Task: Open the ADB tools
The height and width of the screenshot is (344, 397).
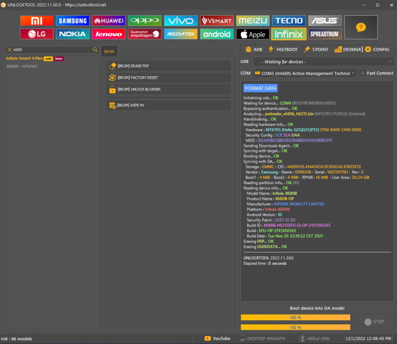Action: coord(254,49)
